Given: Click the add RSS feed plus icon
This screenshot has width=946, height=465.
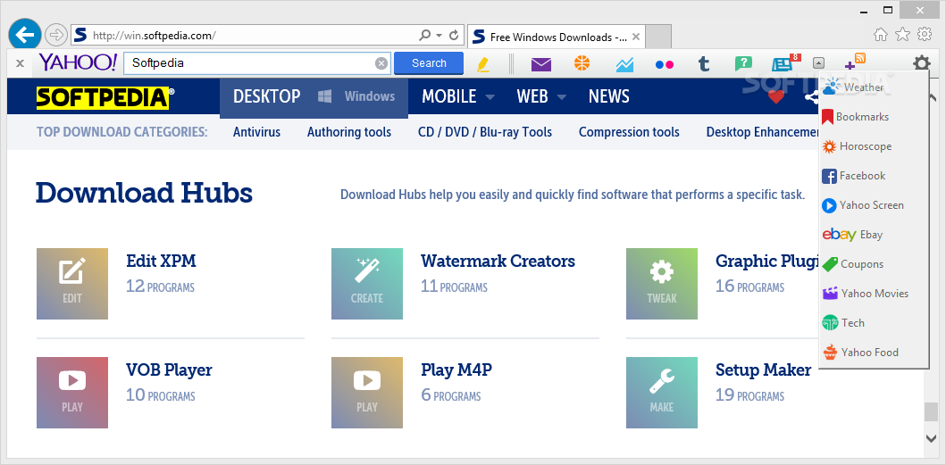Looking at the screenshot, I should pos(856,62).
